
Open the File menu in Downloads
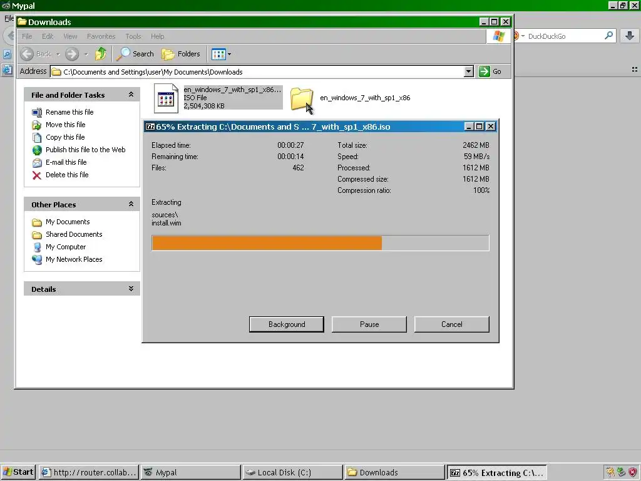point(27,36)
